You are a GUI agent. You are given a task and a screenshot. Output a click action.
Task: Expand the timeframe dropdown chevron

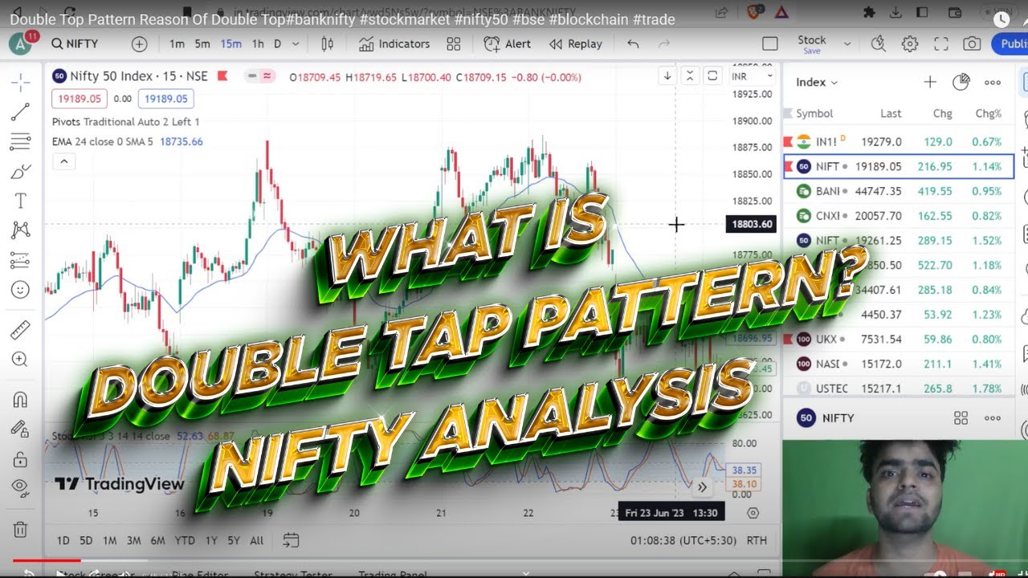point(296,44)
